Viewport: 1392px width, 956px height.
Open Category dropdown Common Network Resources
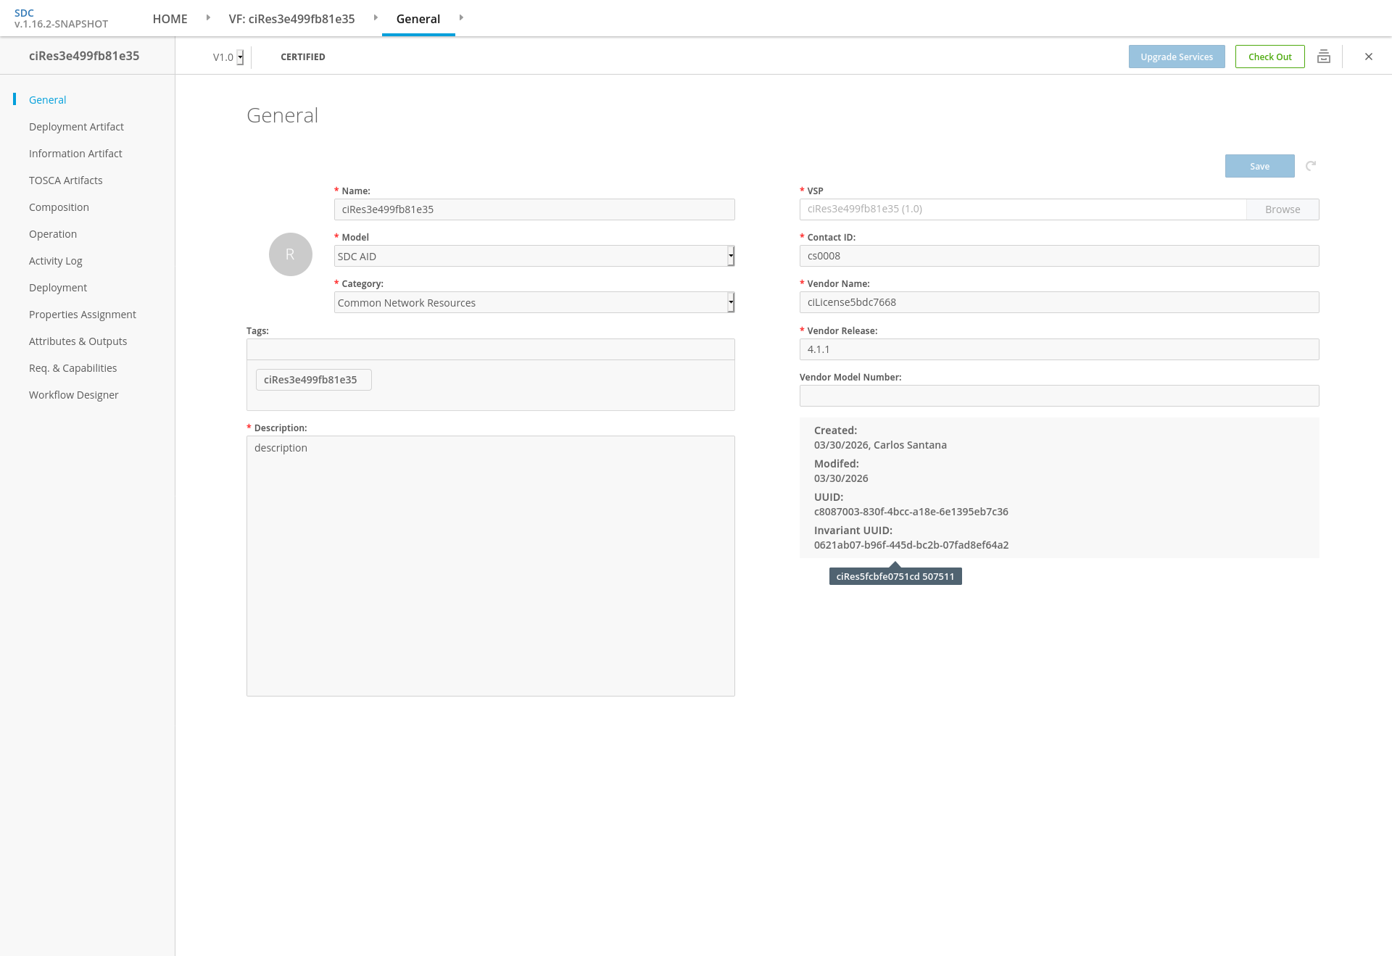[x=731, y=302]
